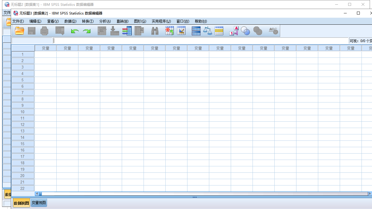Open the Variables info icon
Image resolution: width=372 pixels, height=209 pixels.
[127, 31]
